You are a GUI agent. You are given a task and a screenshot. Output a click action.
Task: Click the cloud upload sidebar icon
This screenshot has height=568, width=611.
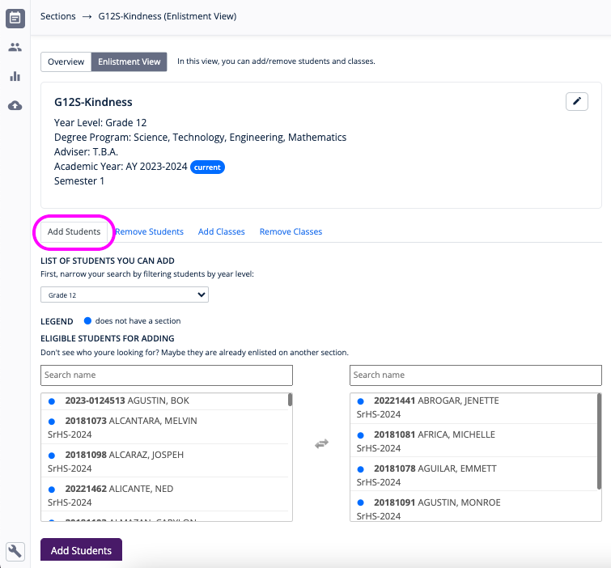(x=15, y=105)
